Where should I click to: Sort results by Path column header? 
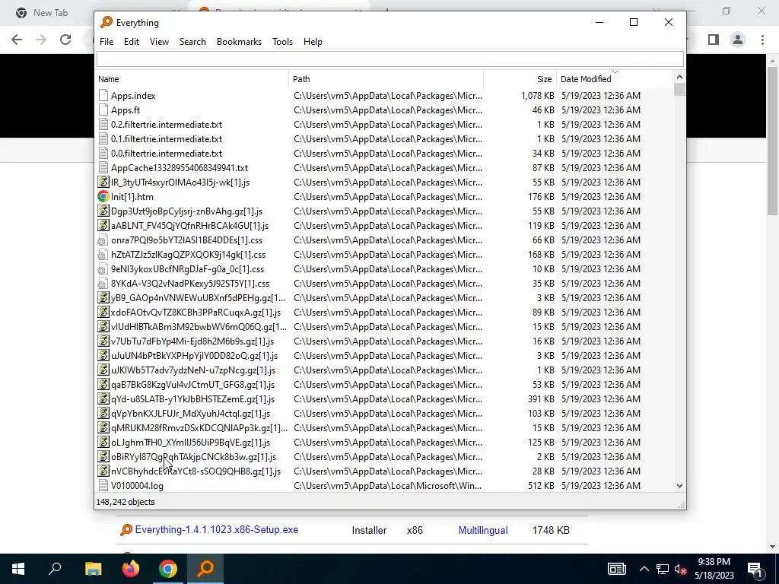pyautogui.click(x=386, y=79)
